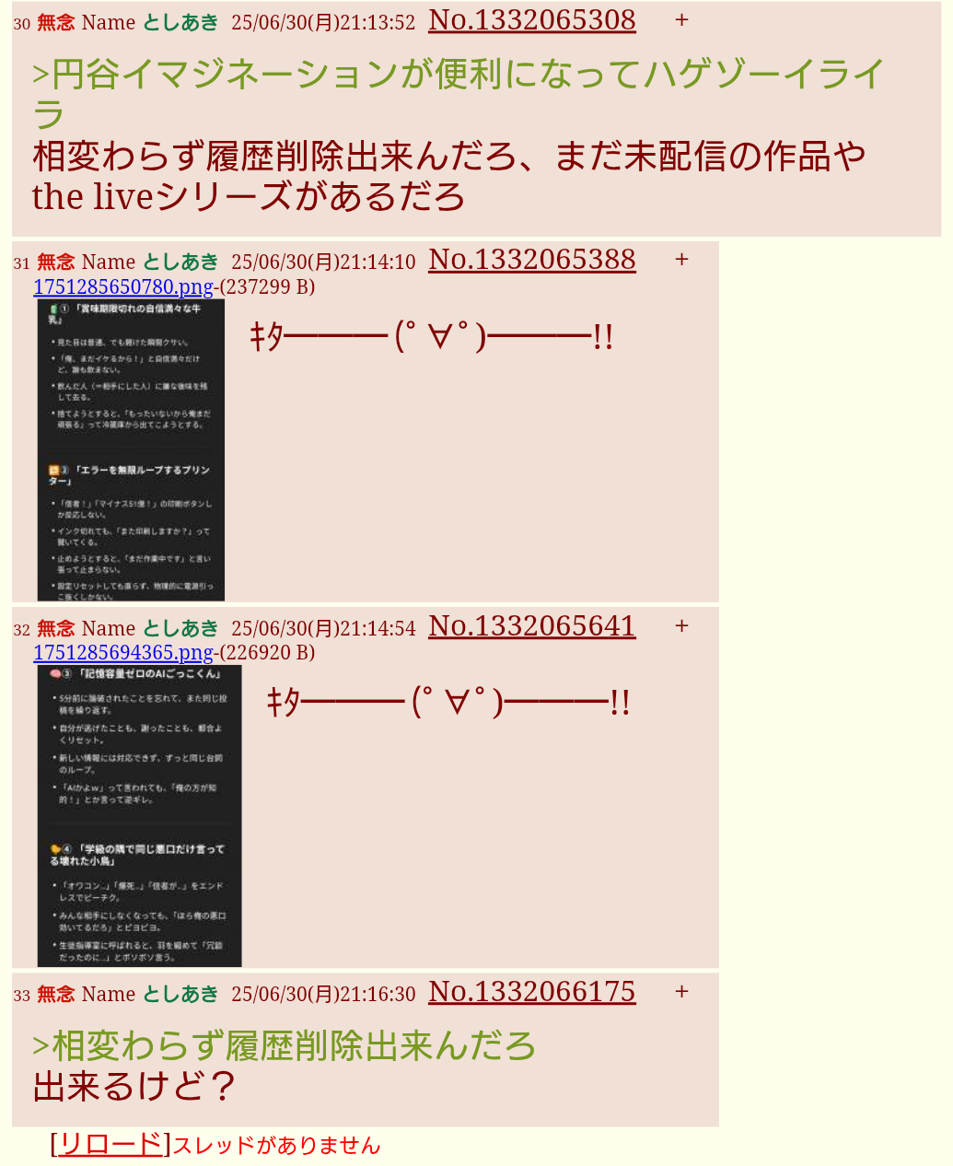Enlarge the thumbnail in post 31
The height and width of the screenshot is (1166, 953).
(x=131, y=450)
